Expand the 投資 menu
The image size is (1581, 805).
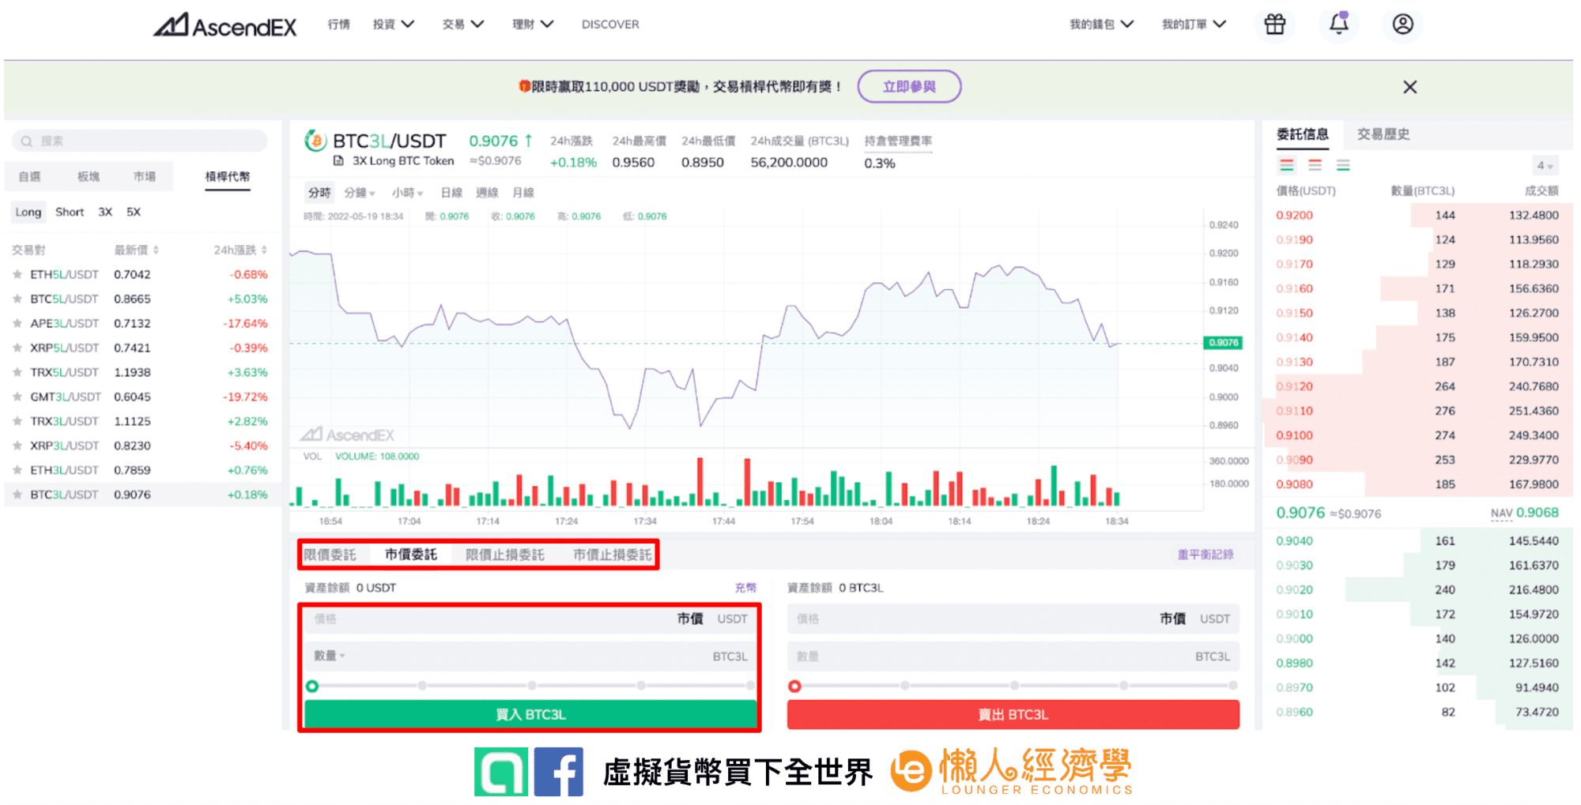[x=393, y=24]
